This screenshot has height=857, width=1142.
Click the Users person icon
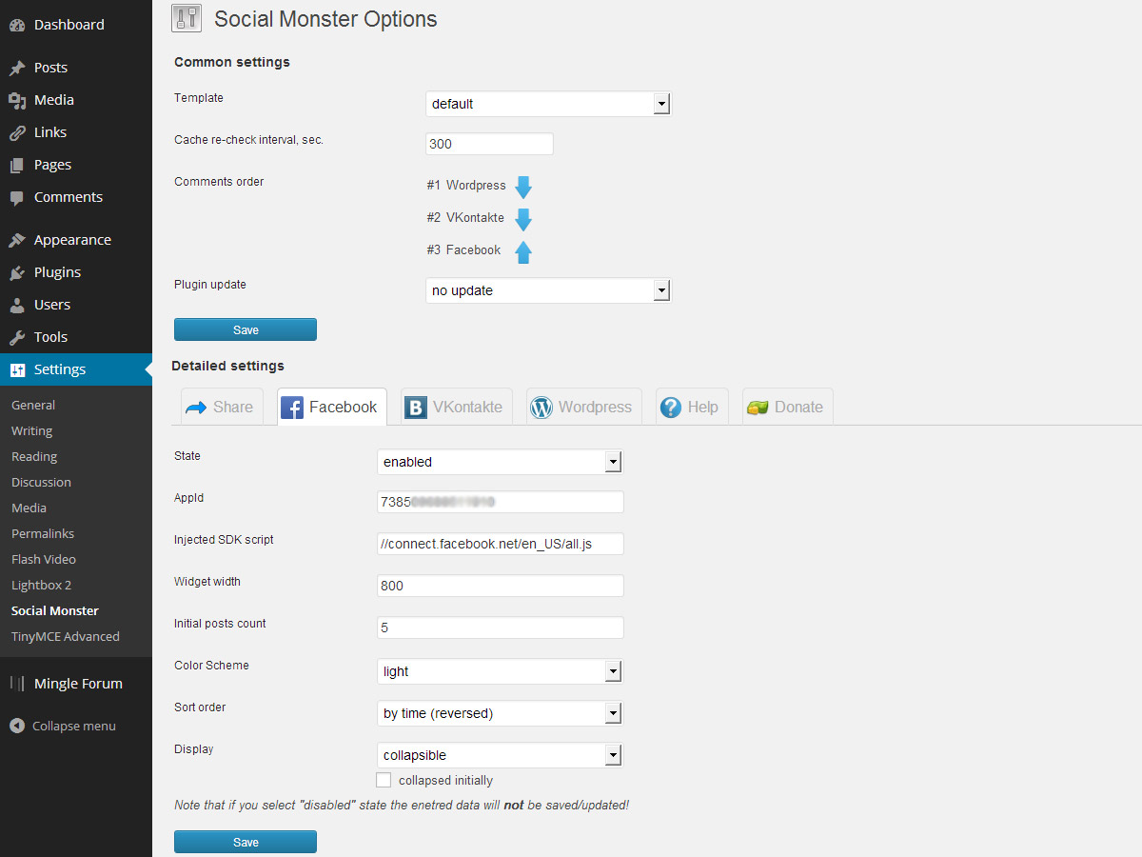[x=17, y=305]
